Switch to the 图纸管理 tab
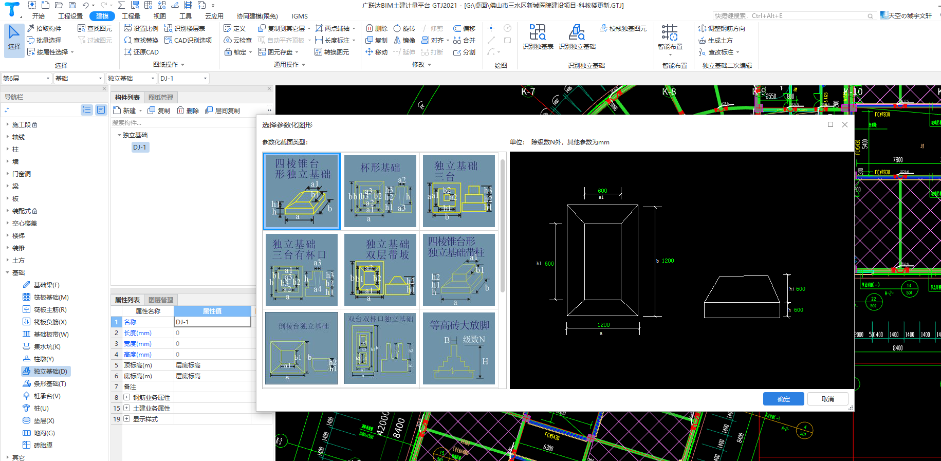941x461 pixels. pos(161,97)
